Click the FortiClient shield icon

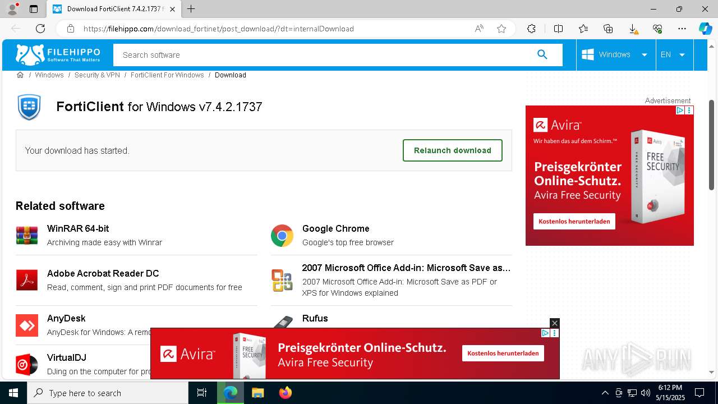29,107
